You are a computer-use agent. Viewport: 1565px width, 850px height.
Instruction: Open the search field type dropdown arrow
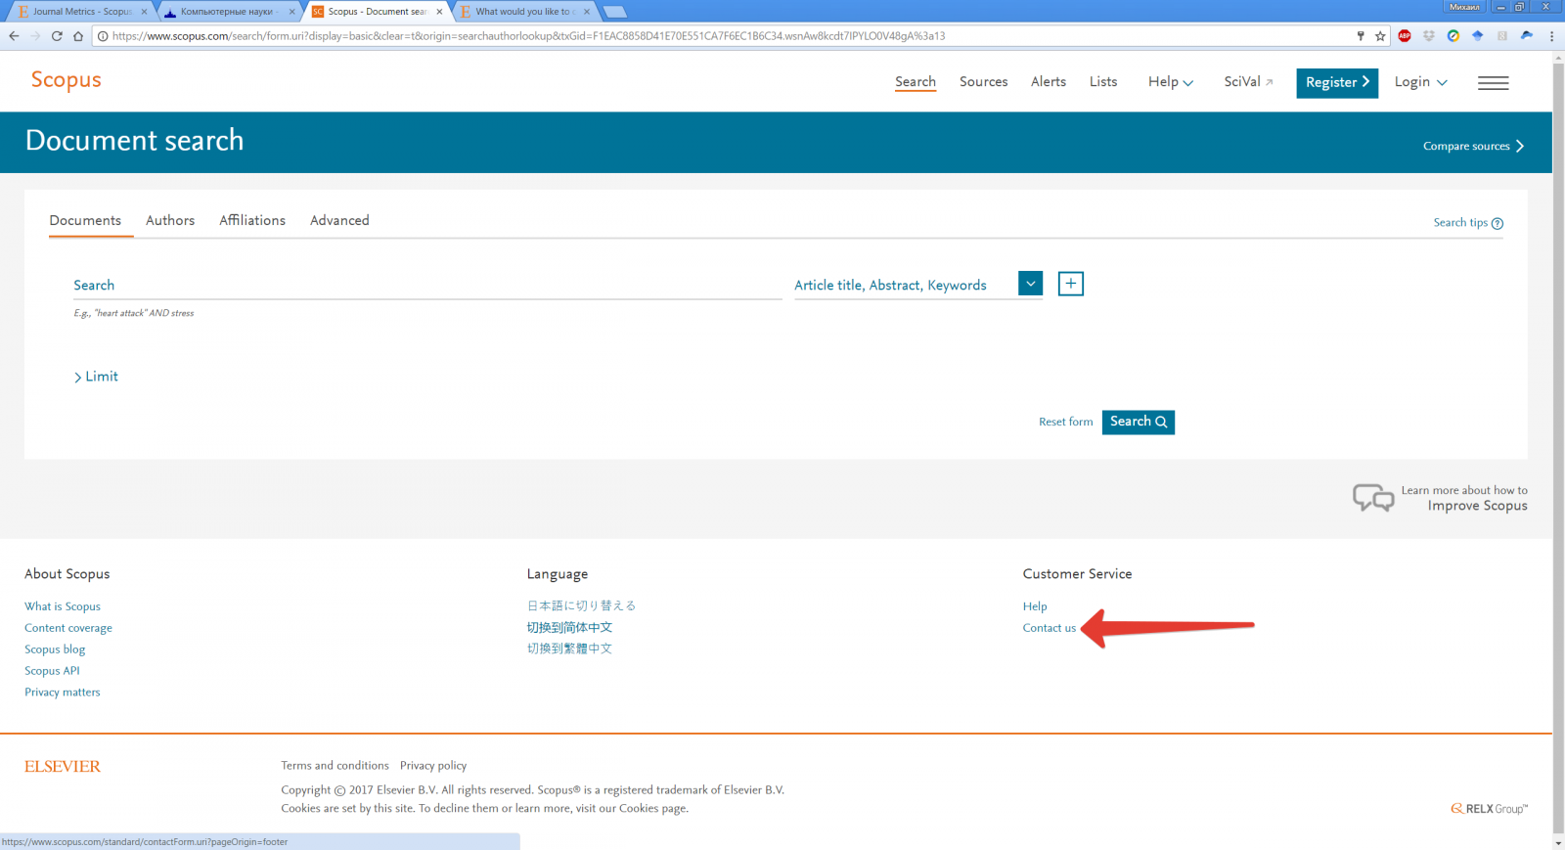pyautogui.click(x=1030, y=284)
